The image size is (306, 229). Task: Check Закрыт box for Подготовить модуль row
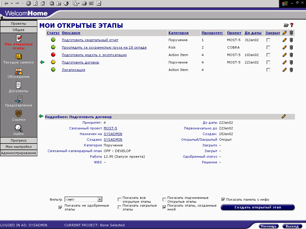268,55
